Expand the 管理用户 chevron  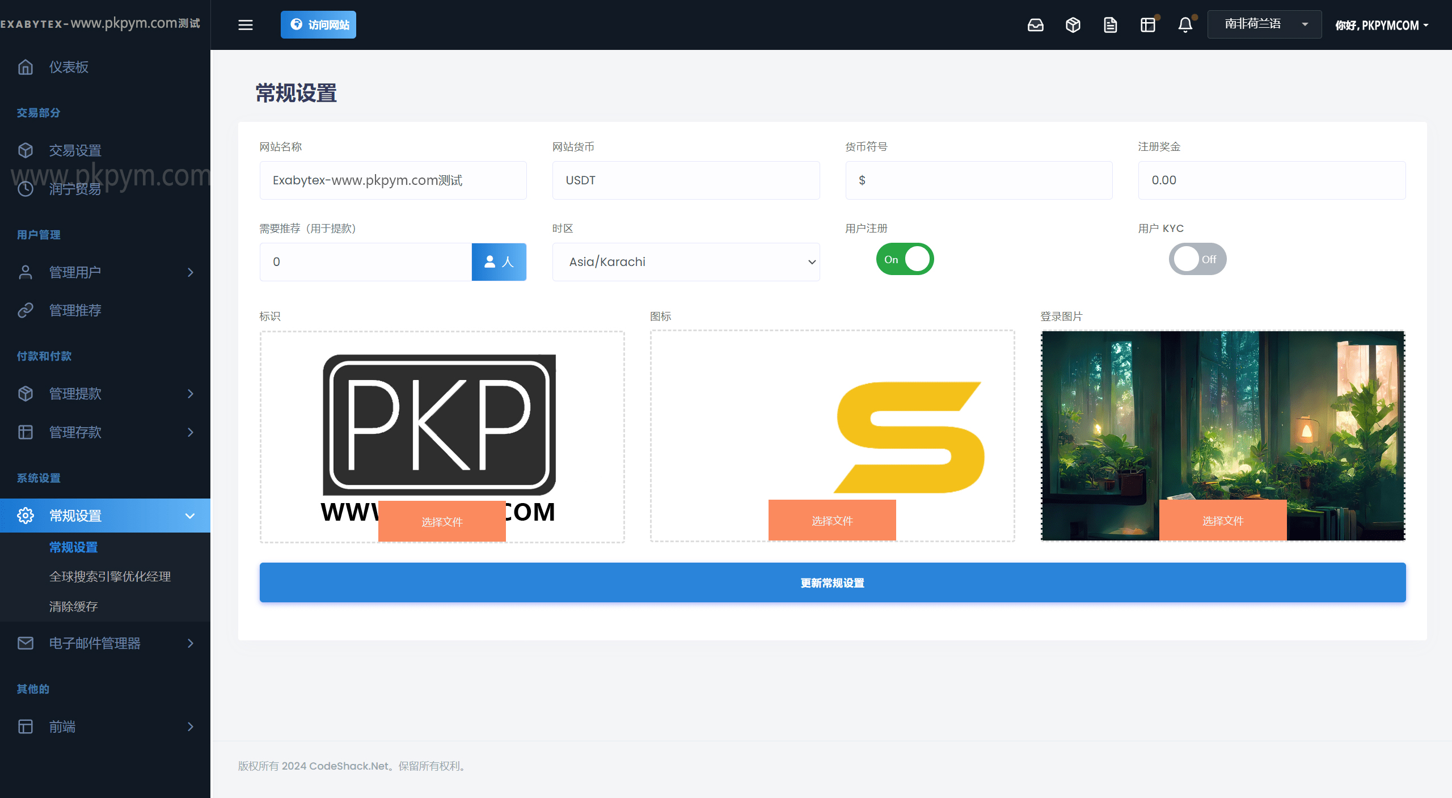tap(191, 272)
